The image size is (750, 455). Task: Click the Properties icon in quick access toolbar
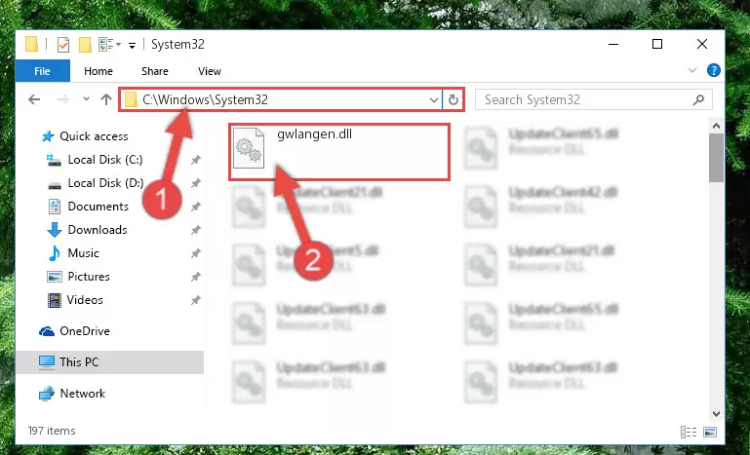click(63, 45)
